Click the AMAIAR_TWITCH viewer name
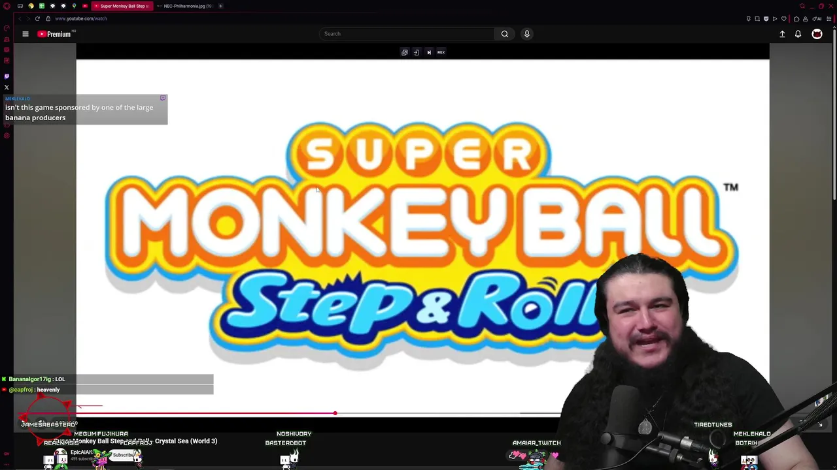The width and height of the screenshot is (837, 470). [536, 443]
